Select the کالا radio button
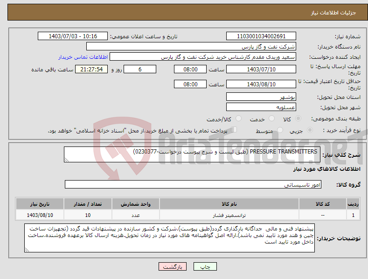Image resolution: width=368 pixels, height=279 pixels. pos(298,119)
